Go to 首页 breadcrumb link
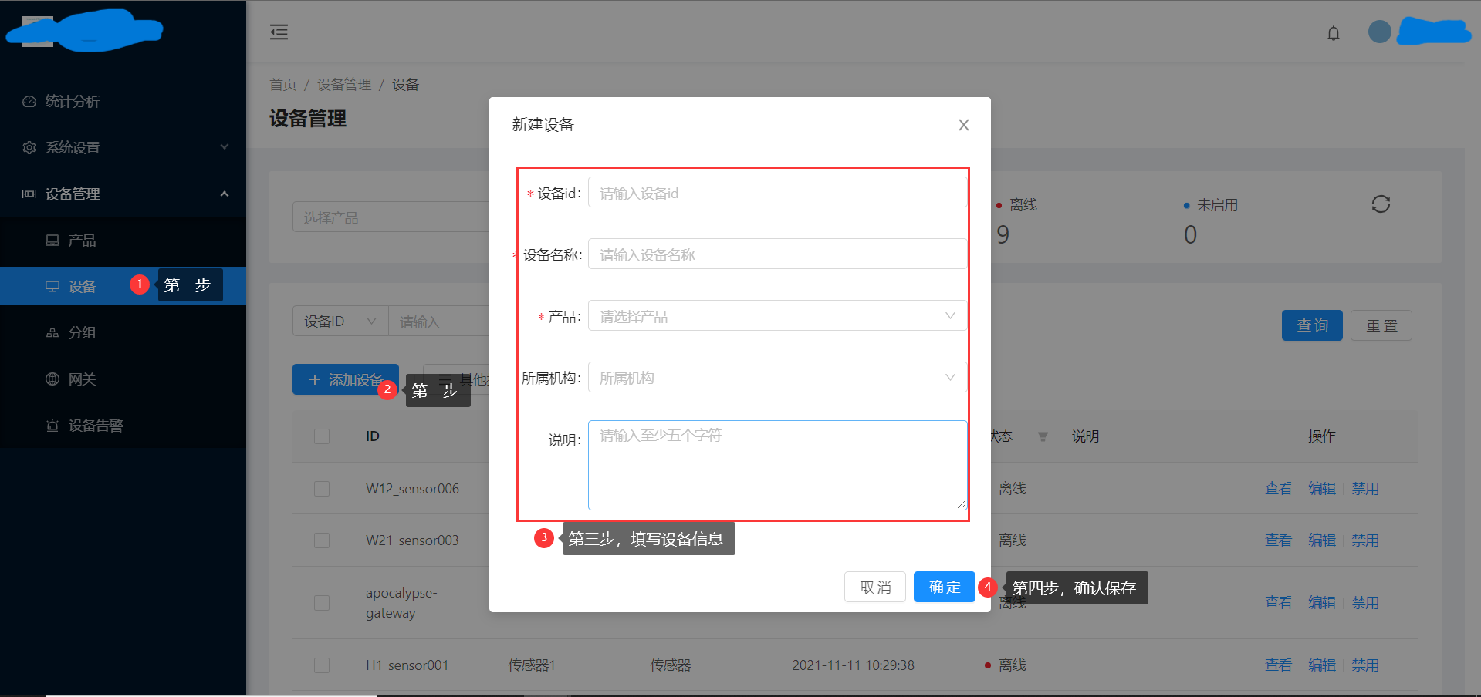The height and width of the screenshot is (697, 1481). tap(282, 85)
